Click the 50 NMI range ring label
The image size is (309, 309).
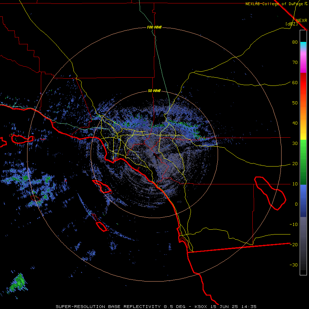tap(154, 91)
